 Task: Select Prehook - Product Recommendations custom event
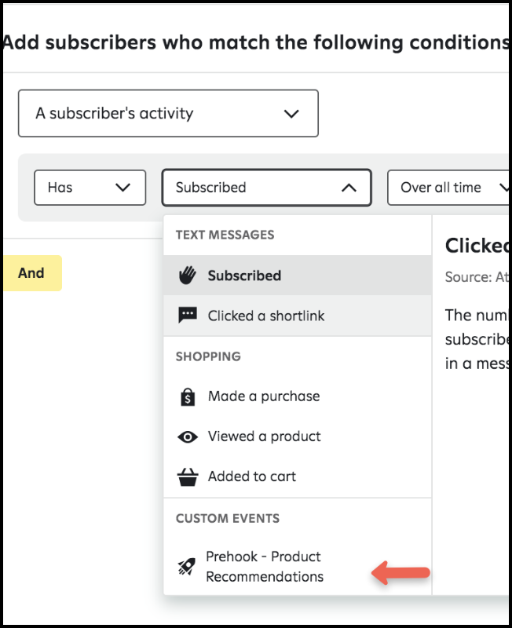tap(265, 566)
